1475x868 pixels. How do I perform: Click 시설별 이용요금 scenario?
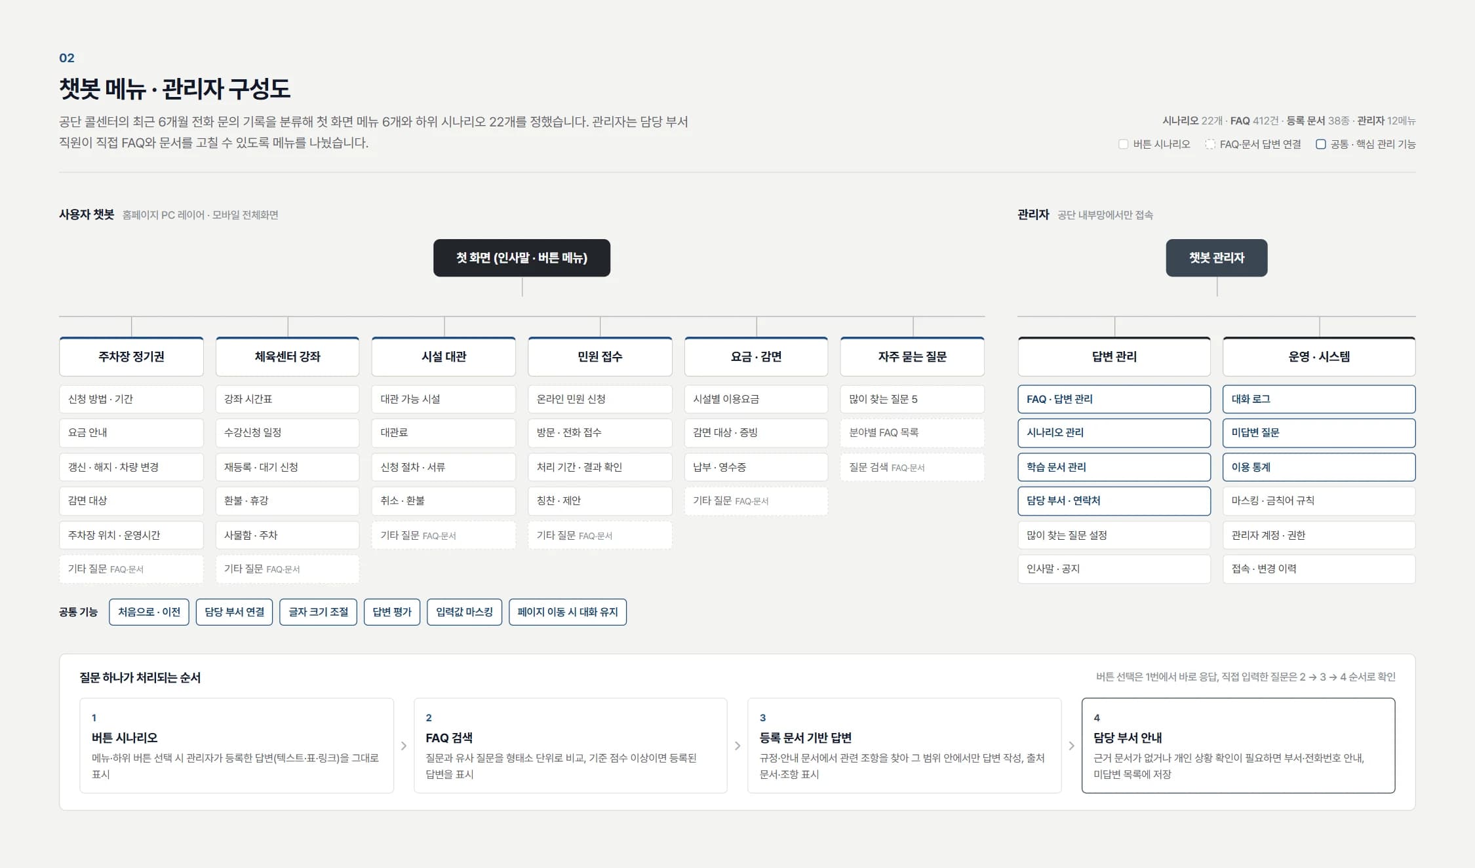(756, 399)
